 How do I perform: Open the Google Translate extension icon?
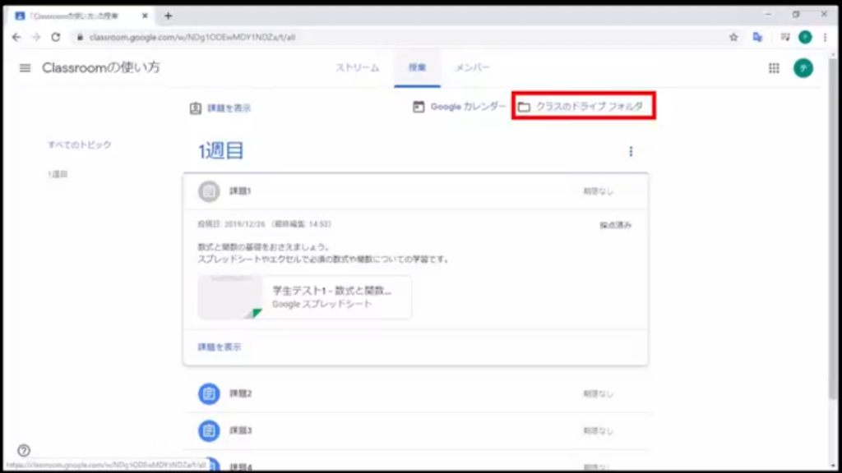757,37
